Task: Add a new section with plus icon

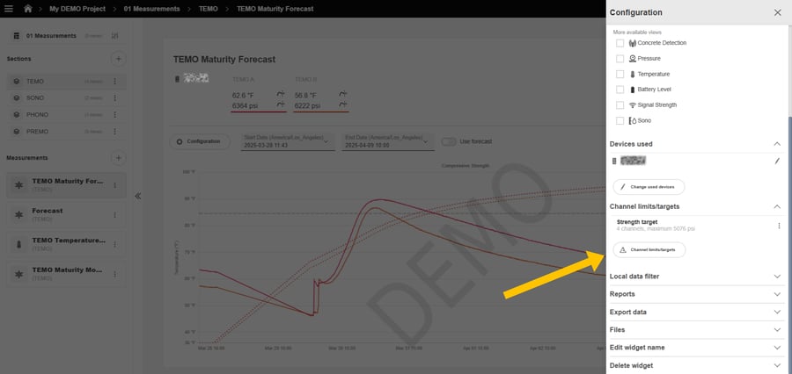Action: 118,59
